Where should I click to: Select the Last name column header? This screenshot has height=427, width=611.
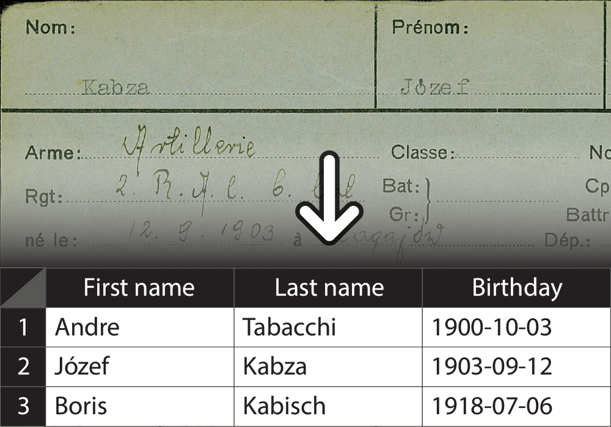[329, 287]
